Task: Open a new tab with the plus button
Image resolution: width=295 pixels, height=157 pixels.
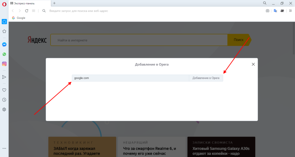Action: click(x=54, y=3)
